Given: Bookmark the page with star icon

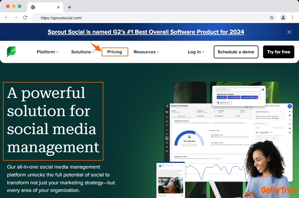Looking at the screenshot, I should point(272,18).
